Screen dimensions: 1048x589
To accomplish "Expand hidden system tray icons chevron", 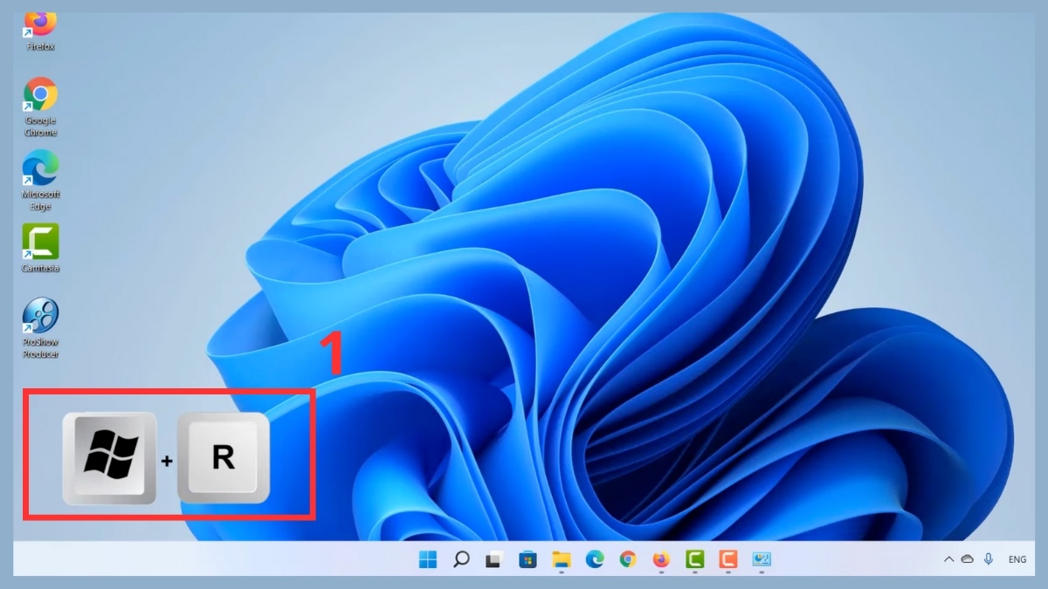I will pyautogui.click(x=948, y=559).
